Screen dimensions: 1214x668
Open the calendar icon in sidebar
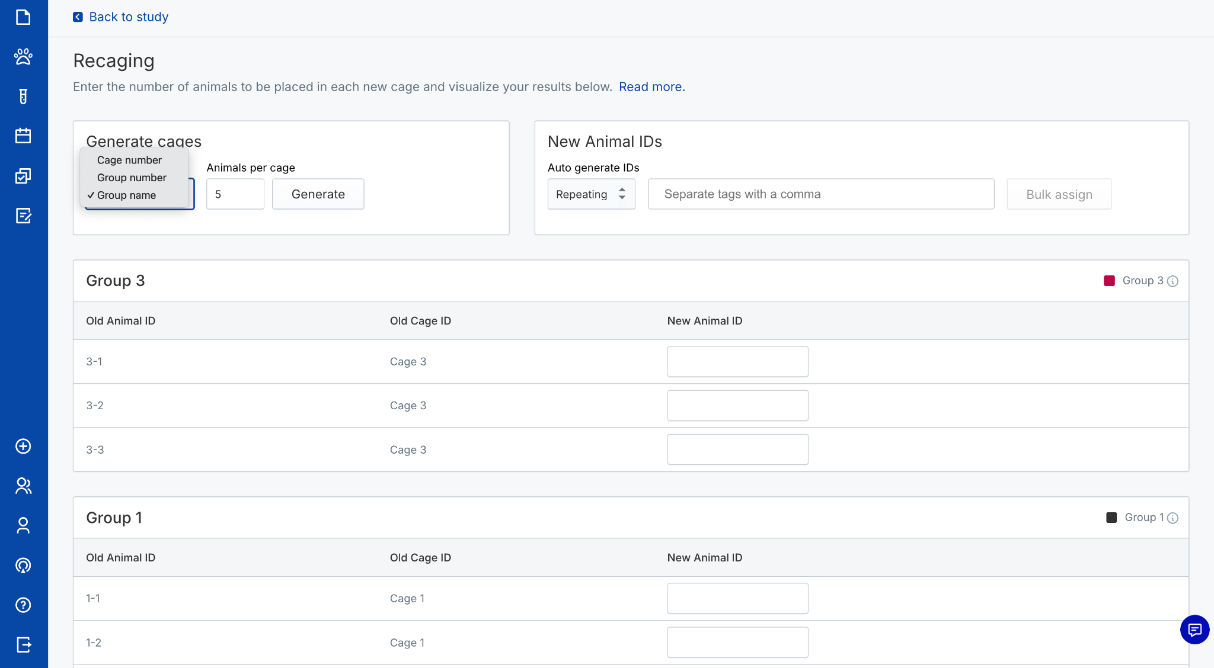[23, 136]
